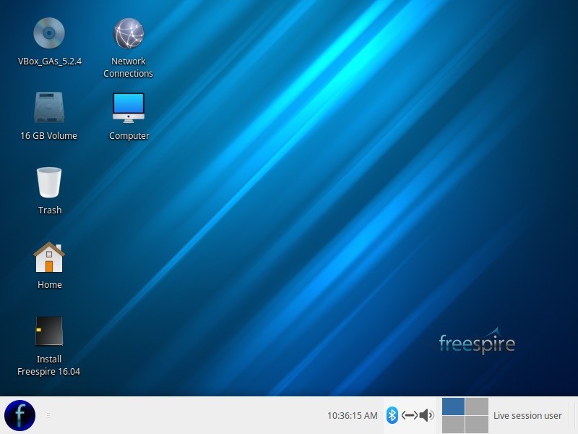This screenshot has height=434, width=578.
Task: Click the 16 GB Volume label
Action: pyautogui.click(x=48, y=136)
